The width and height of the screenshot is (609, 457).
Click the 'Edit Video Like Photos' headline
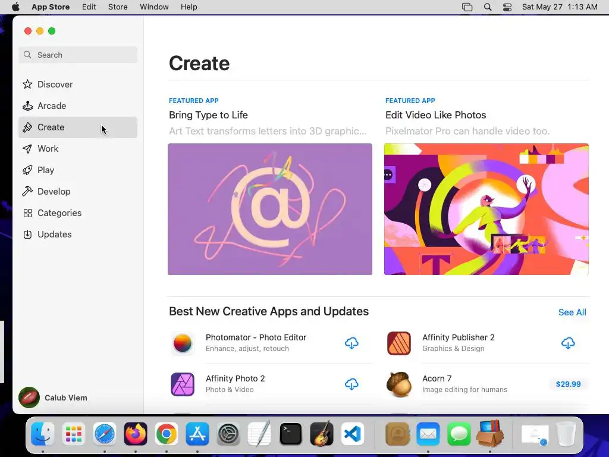tap(436, 115)
